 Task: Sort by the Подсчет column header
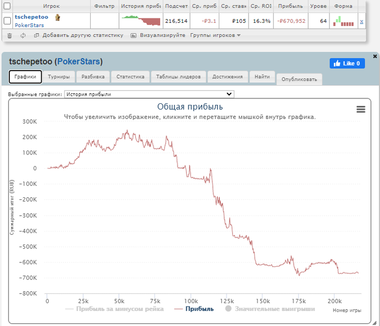(x=176, y=6)
